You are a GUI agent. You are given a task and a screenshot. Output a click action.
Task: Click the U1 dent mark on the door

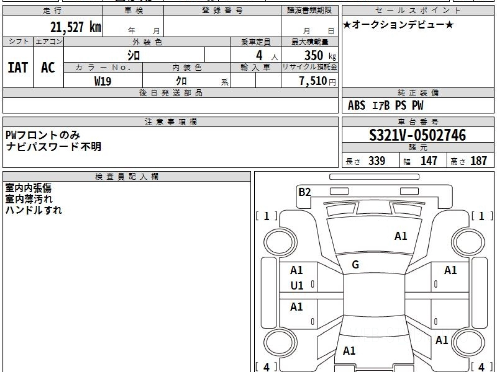297,286
